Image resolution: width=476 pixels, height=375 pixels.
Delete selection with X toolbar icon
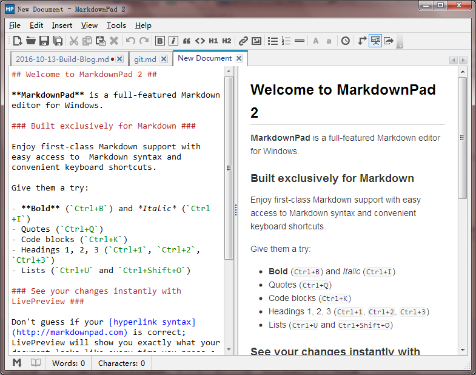(x=114, y=41)
